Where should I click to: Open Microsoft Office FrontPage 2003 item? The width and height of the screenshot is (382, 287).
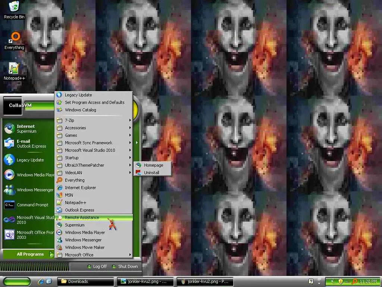pos(28,235)
